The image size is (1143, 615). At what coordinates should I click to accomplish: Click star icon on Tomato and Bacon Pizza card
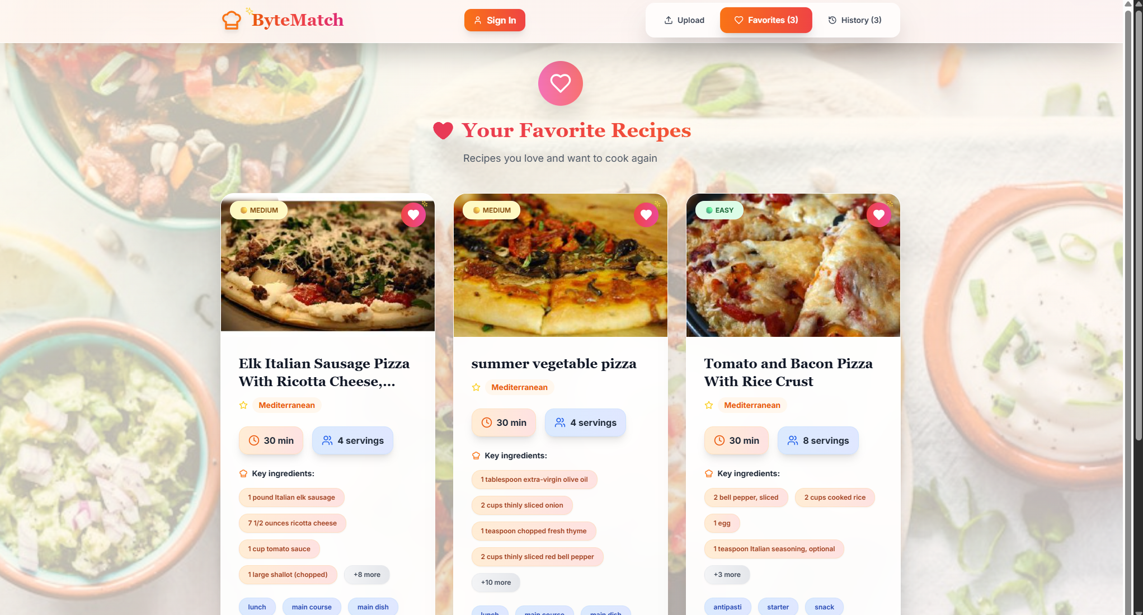709,405
